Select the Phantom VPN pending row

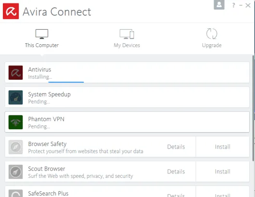tap(127, 122)
